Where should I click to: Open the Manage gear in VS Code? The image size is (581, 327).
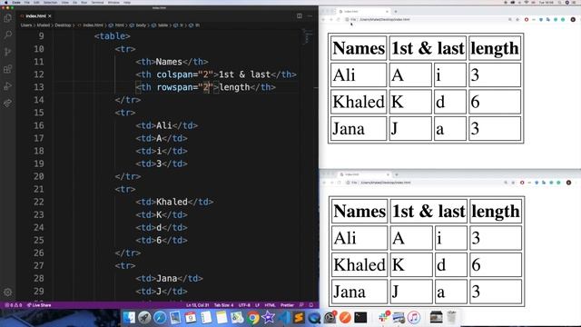7,292
